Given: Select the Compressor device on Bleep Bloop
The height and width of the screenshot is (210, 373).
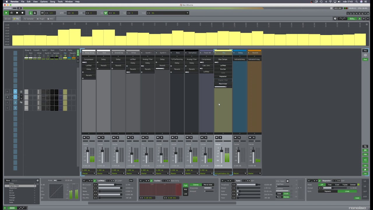Looking at the screenshot, I should (89, 59).
